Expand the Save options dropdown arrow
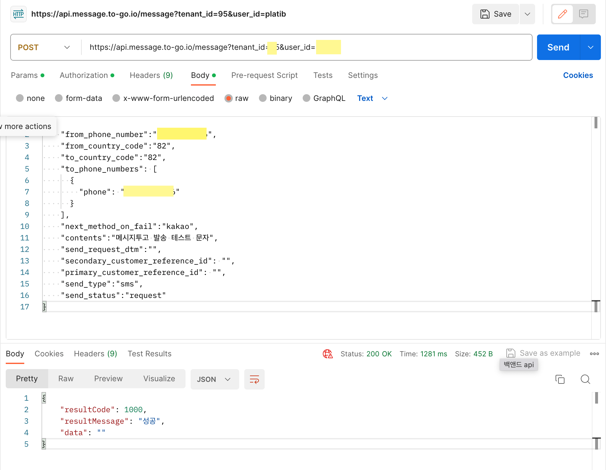The width and height of the screenshot is (606, 470). [x=527, y=14]
